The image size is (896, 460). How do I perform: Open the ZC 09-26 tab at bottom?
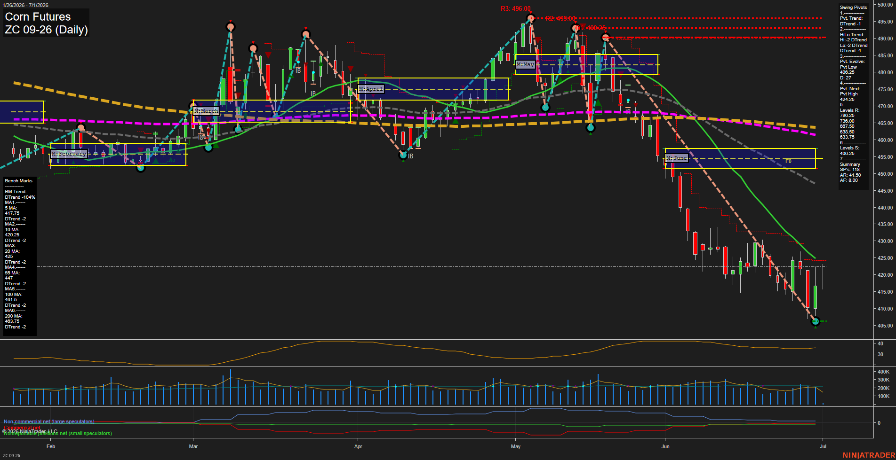11,455
